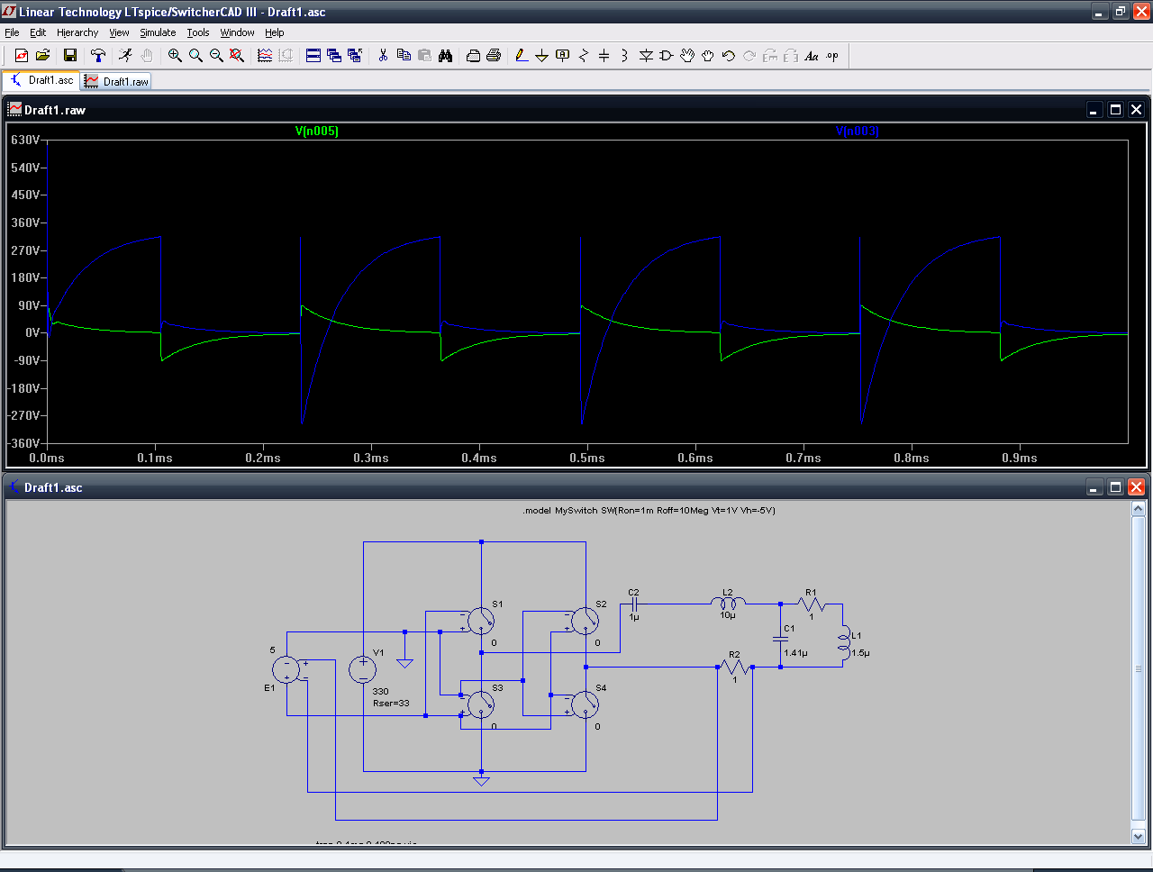Open the Window menu
This screenshot has height=872, width=1153.
238,32
